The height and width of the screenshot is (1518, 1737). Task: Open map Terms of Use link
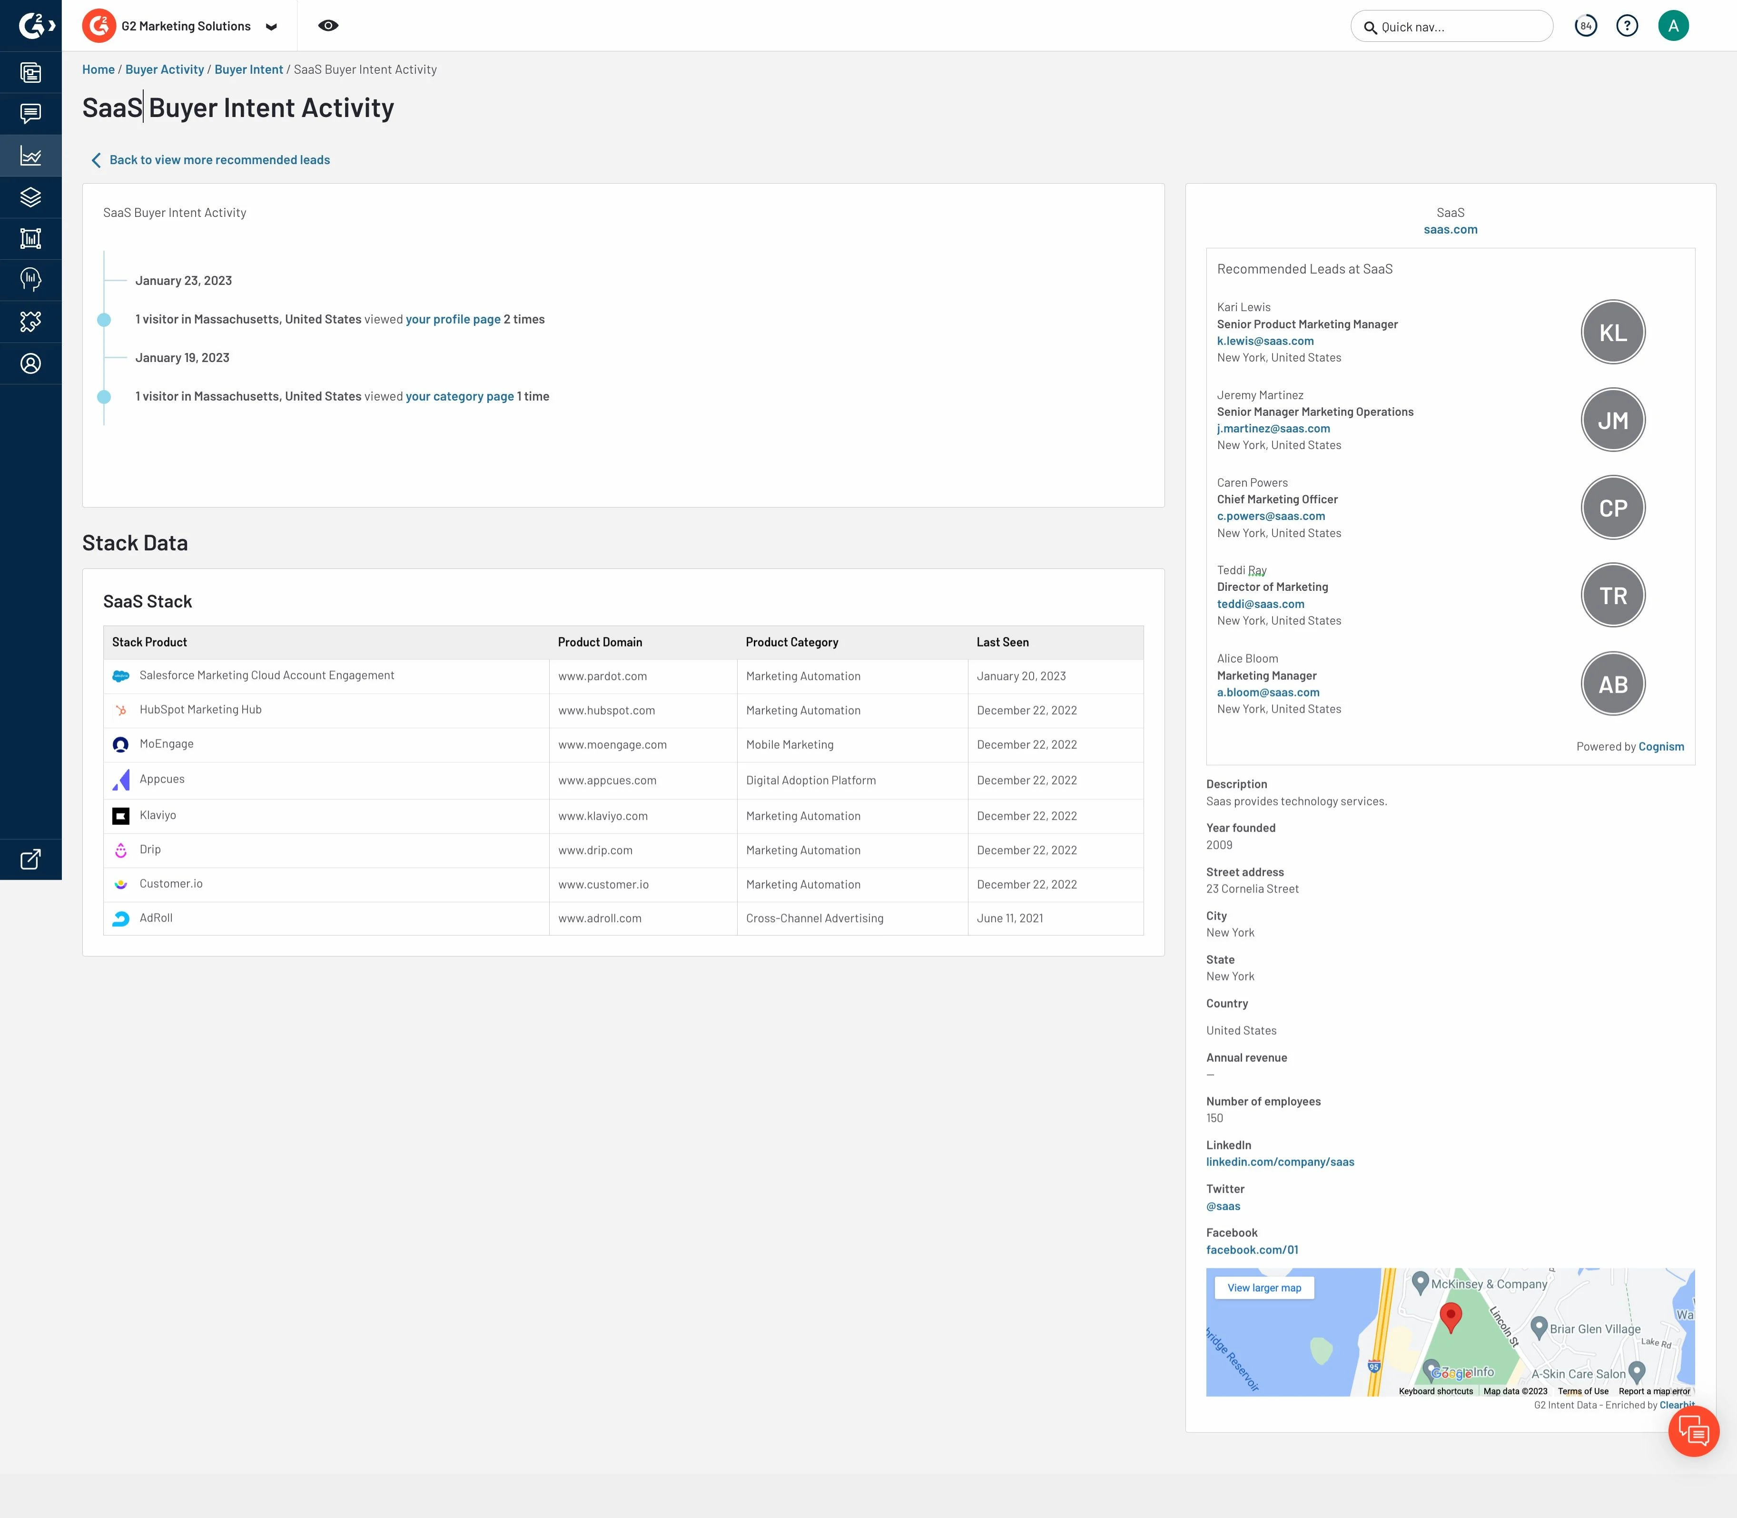point(1582,1391)
